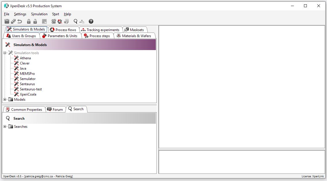327x181 pixels.
Task: Select Clever simulation tool
Action: pos(24,63)
